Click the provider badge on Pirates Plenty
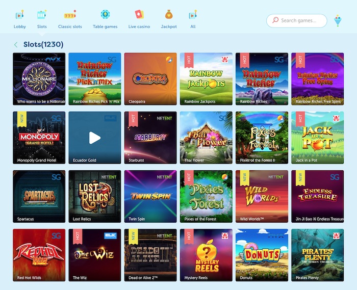Image resolution: width=357 pixels, height=290 pixels. (336, 235)
